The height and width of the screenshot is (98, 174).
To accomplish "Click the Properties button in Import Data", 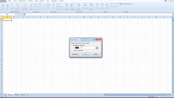I will pyautogui.click(x=75, y=54).
